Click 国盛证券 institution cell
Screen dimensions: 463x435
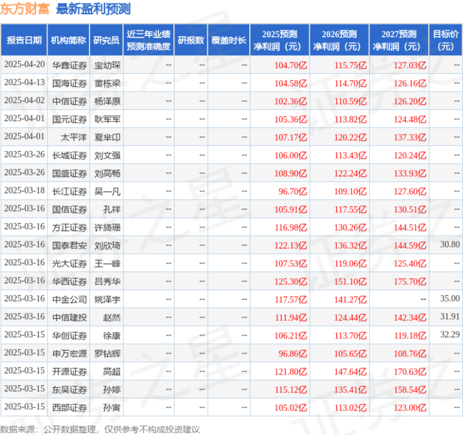(x=70, y=173)
